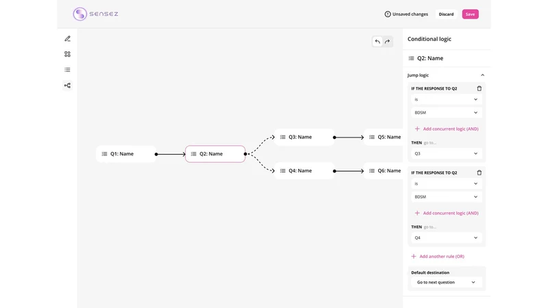
Task: Save the unsaved changes
Action: 470,14
